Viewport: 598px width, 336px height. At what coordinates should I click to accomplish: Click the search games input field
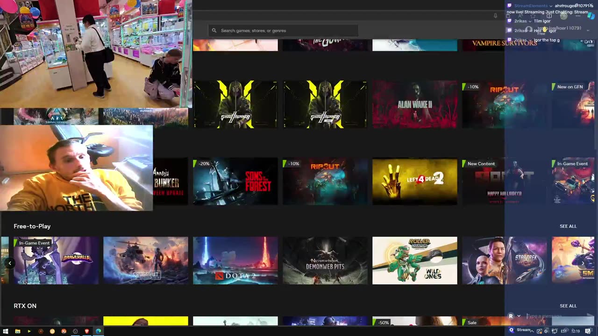coord(283,30)
